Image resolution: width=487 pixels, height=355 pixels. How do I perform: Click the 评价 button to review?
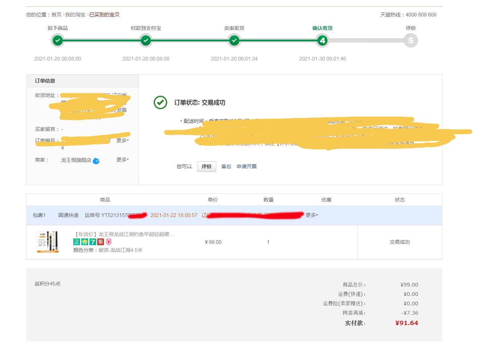(206, 166)
